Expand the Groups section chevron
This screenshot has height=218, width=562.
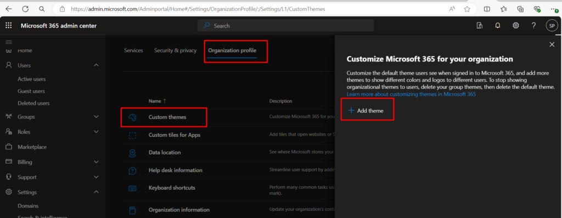pyautogui.click(x=96, y=116)
